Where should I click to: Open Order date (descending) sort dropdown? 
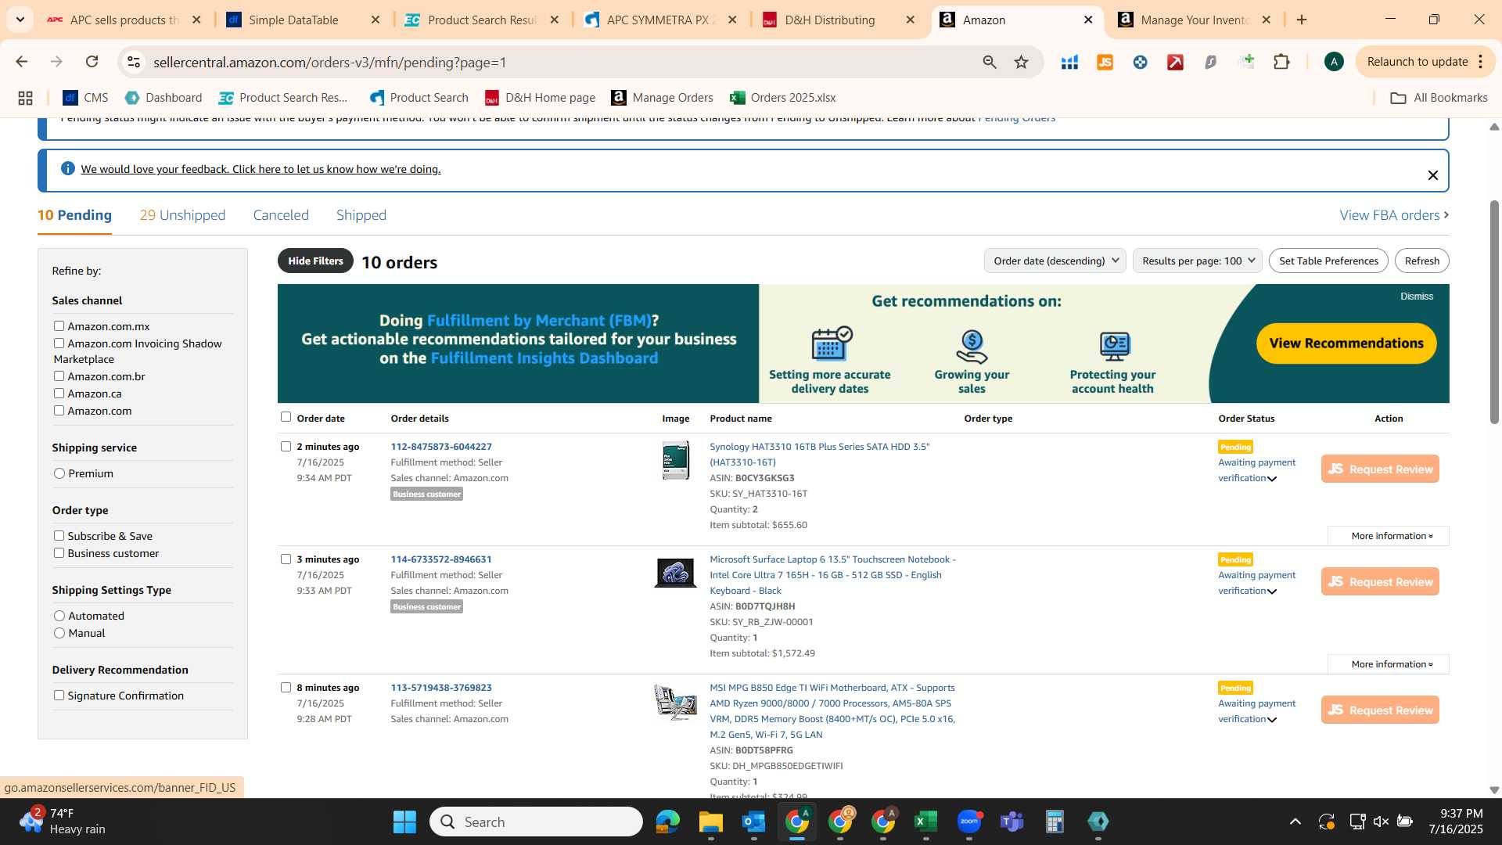[1055, 261]
